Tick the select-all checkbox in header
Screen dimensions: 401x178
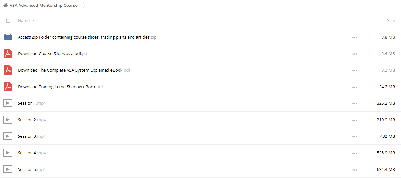pos(8,21)
